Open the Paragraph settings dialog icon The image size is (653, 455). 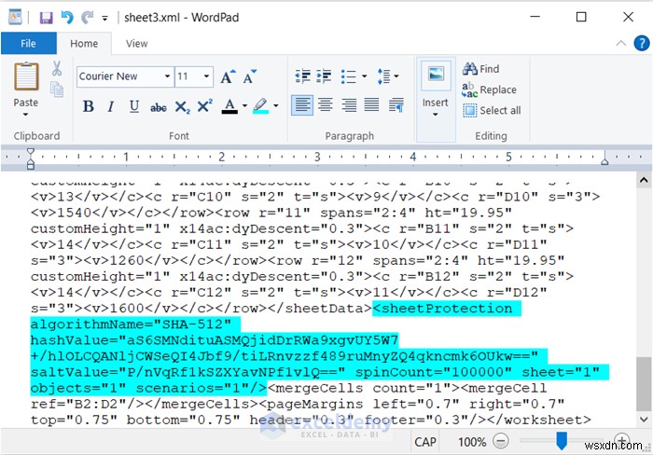point(396,105)
